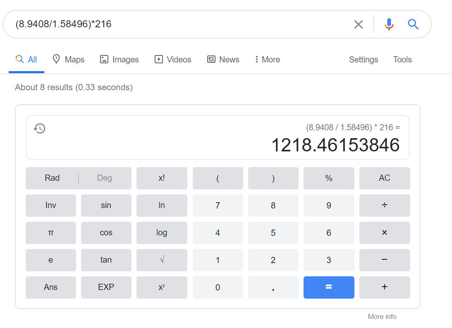This screenshot has width=452, height=328.
Task: Expand the More search options menu
Action: click(268, 60)
